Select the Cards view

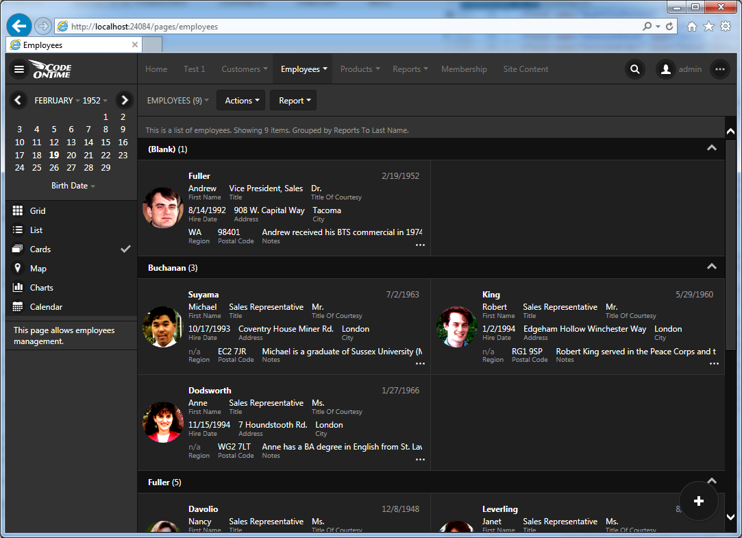(71, 249)
